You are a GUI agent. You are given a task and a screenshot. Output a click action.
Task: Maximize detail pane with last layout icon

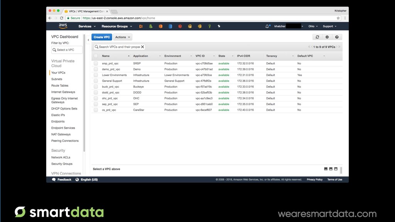click(x=336, y=169)
